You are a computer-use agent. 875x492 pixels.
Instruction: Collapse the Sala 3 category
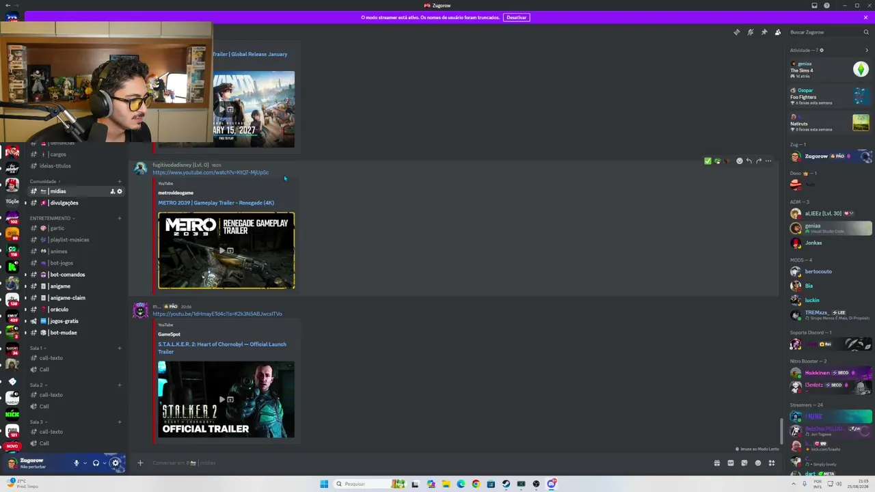click(x=37, y=422)
